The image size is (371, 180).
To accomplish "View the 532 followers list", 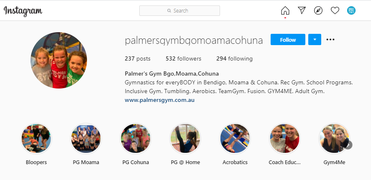I will tap(183, 58).
